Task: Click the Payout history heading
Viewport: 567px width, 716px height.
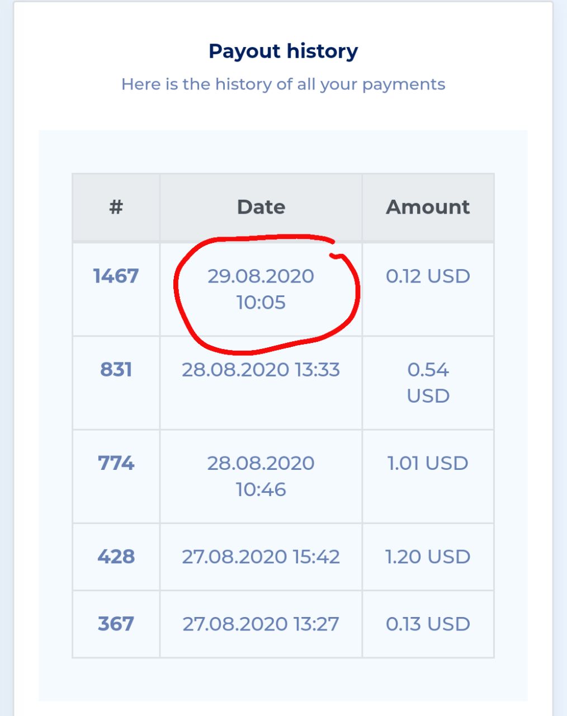Action: [x=283, y=51]
